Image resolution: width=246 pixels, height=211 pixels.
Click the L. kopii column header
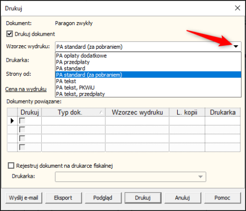pos(187,112)
